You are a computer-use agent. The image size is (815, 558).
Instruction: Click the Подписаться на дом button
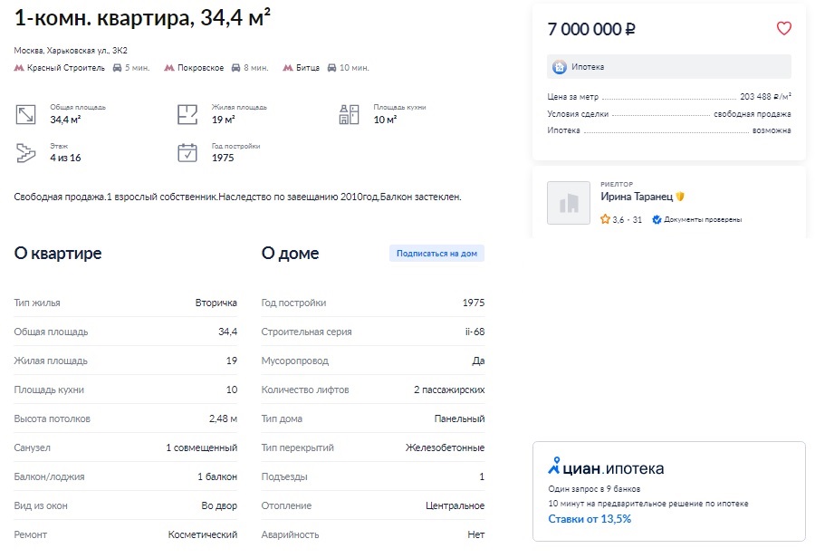coord(436,254)
